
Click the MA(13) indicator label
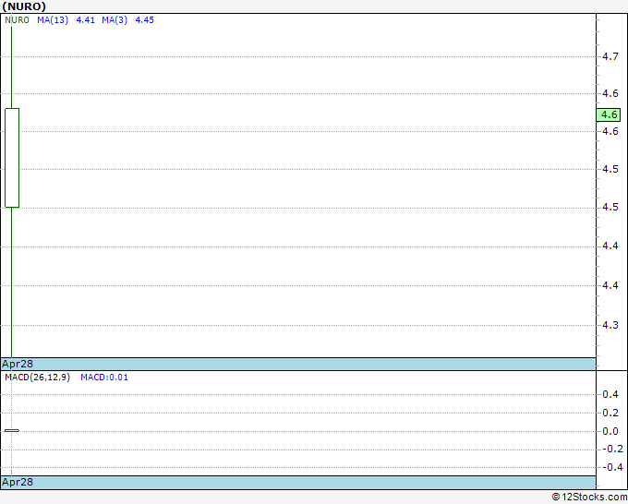[x=53, y=20]
